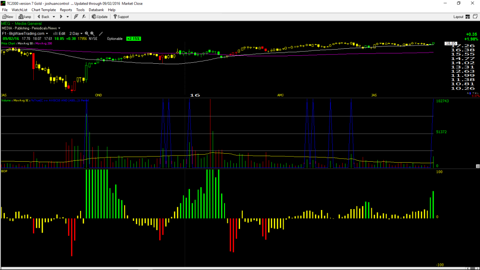Click the NYSE exchange label
This screenshot has height=270, width=480.
[x=93, y=38]
